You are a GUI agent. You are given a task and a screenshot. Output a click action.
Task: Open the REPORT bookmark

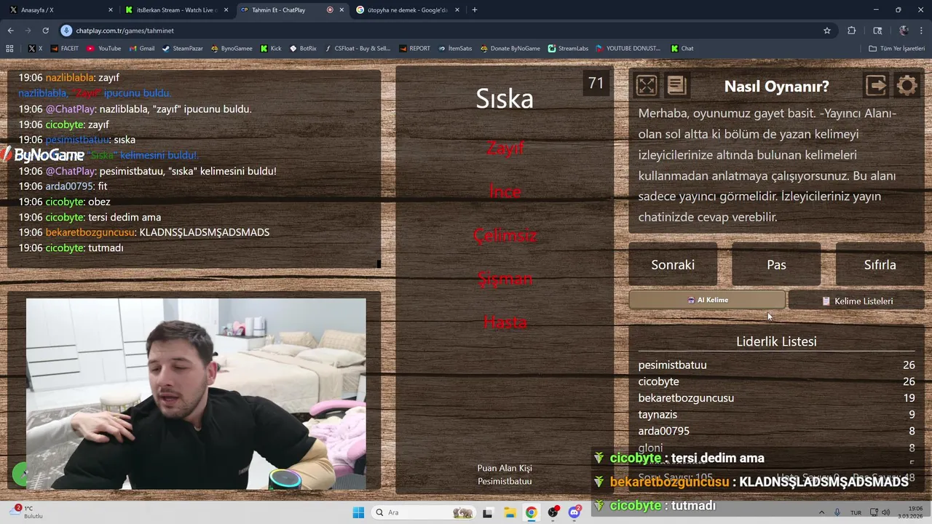[414, 49]
